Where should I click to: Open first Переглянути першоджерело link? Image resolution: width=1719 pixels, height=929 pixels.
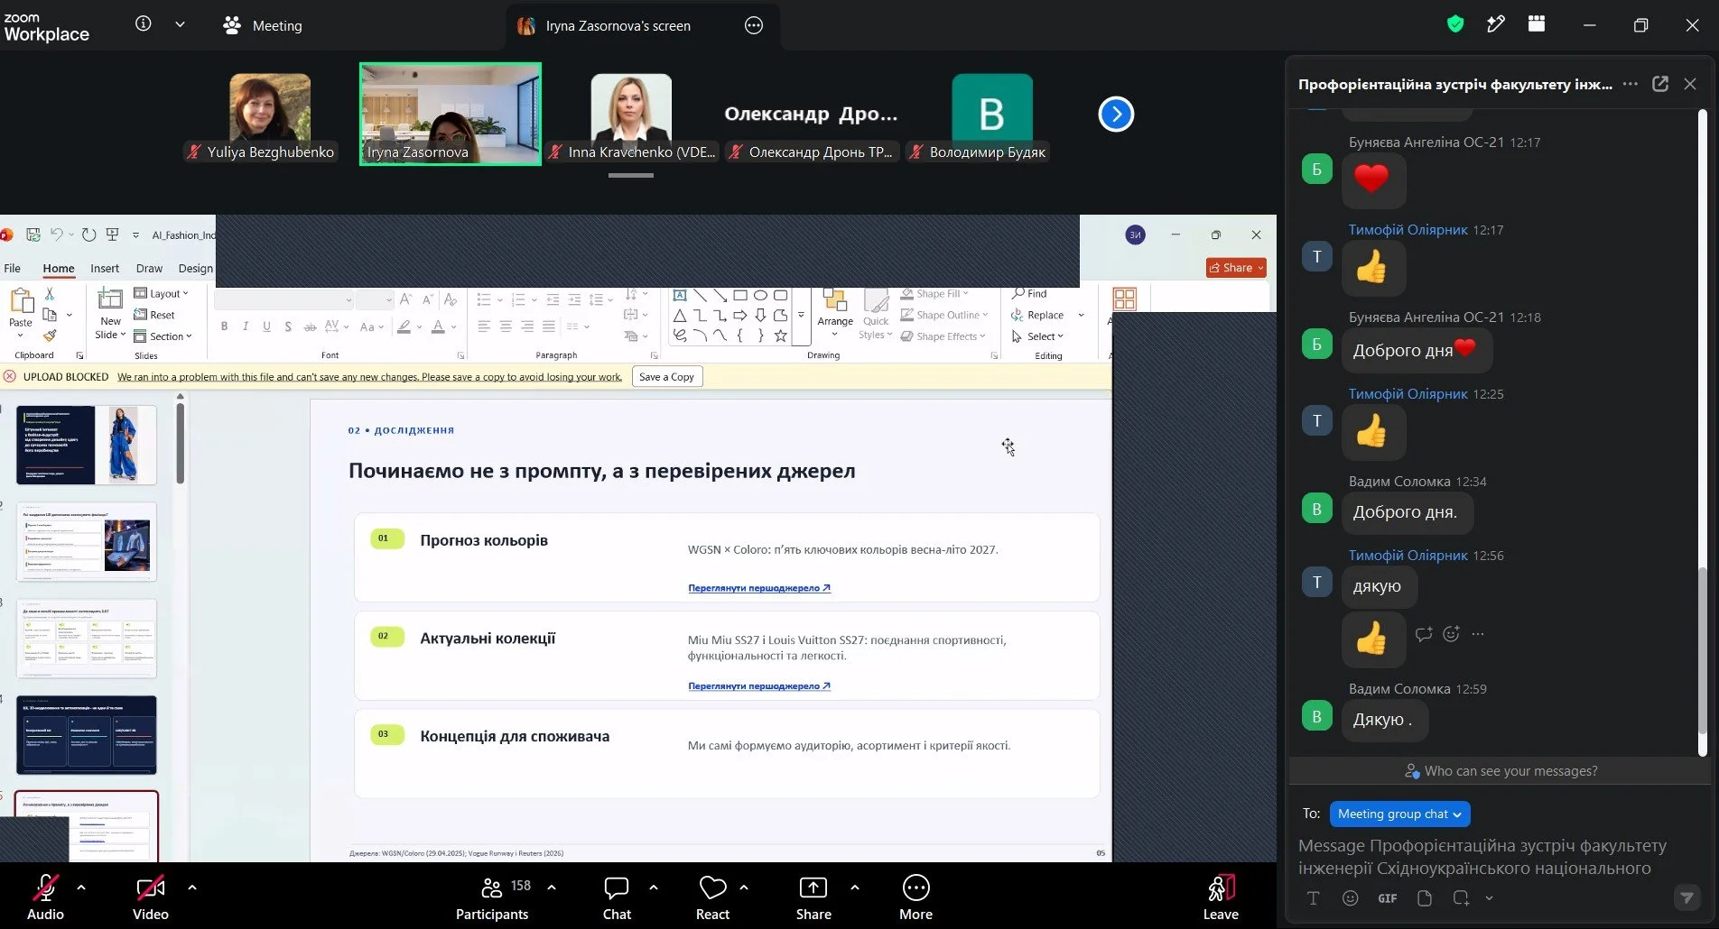[758, 588]
